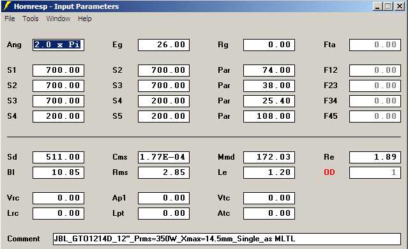The image size is (408, 249).
Task: Click the Vrc input field
Action: 58,198
